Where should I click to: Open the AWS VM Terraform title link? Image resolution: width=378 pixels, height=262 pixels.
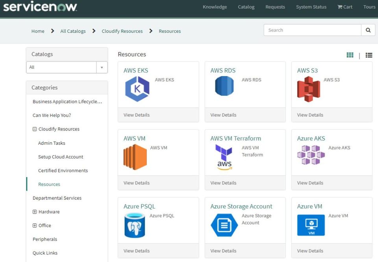(x=236, y=139)
